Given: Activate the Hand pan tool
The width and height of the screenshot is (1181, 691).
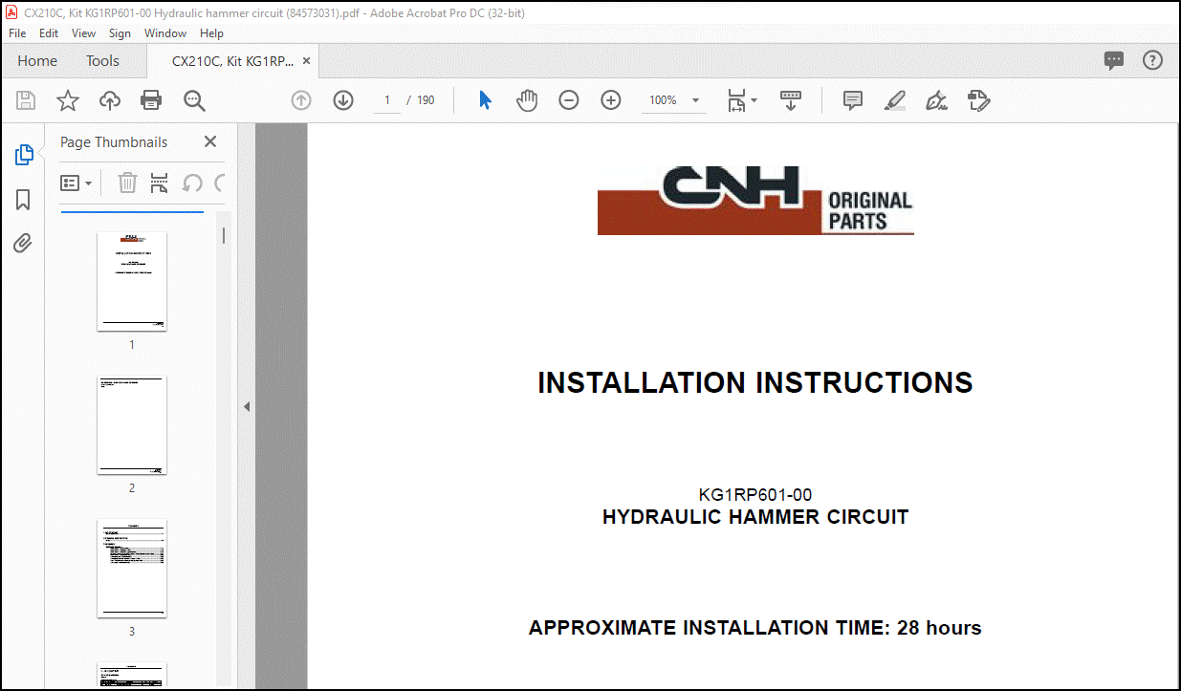Looking at the screenshot, I should coord(527,100).
